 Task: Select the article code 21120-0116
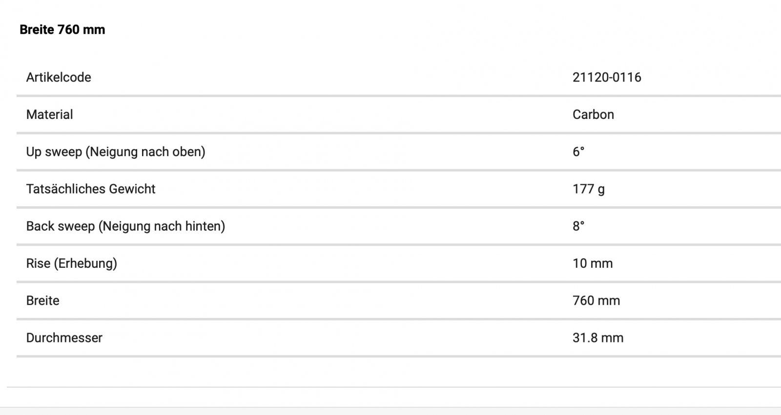click(607, 77)
